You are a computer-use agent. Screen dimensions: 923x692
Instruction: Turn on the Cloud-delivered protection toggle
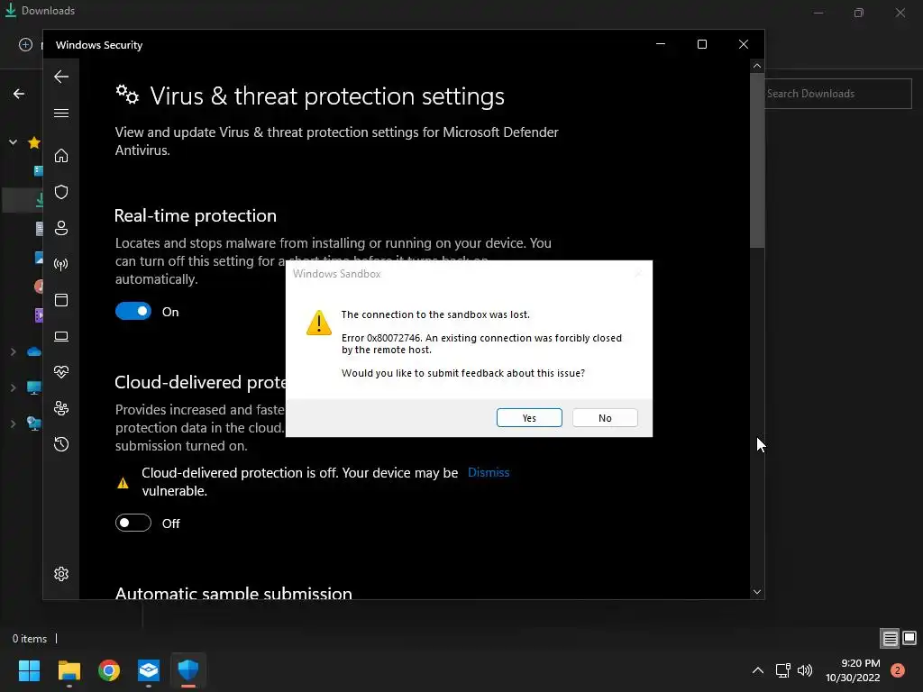(x=133, y=523)
